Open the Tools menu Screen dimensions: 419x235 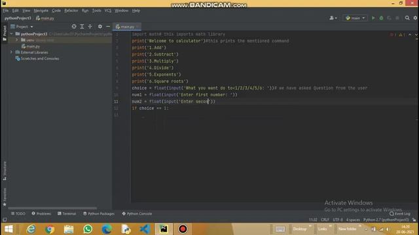(x=96, y=10)
